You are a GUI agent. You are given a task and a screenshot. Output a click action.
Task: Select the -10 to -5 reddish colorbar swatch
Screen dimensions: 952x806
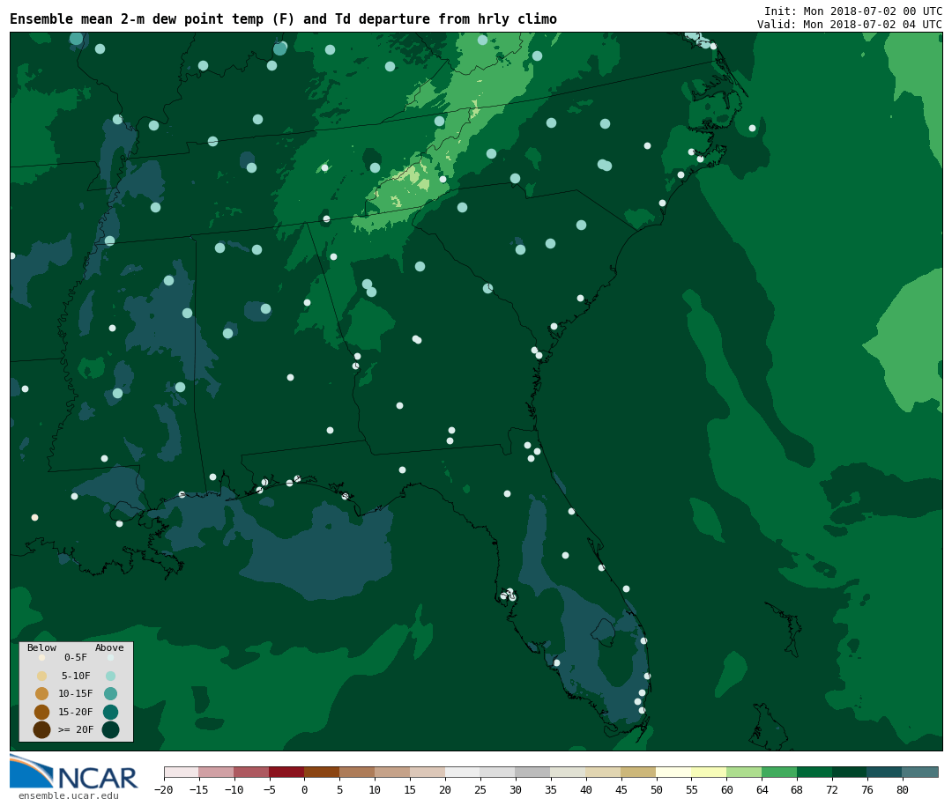252,772
